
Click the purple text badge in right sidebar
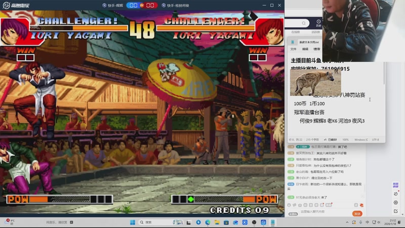(x=395, y=185)
